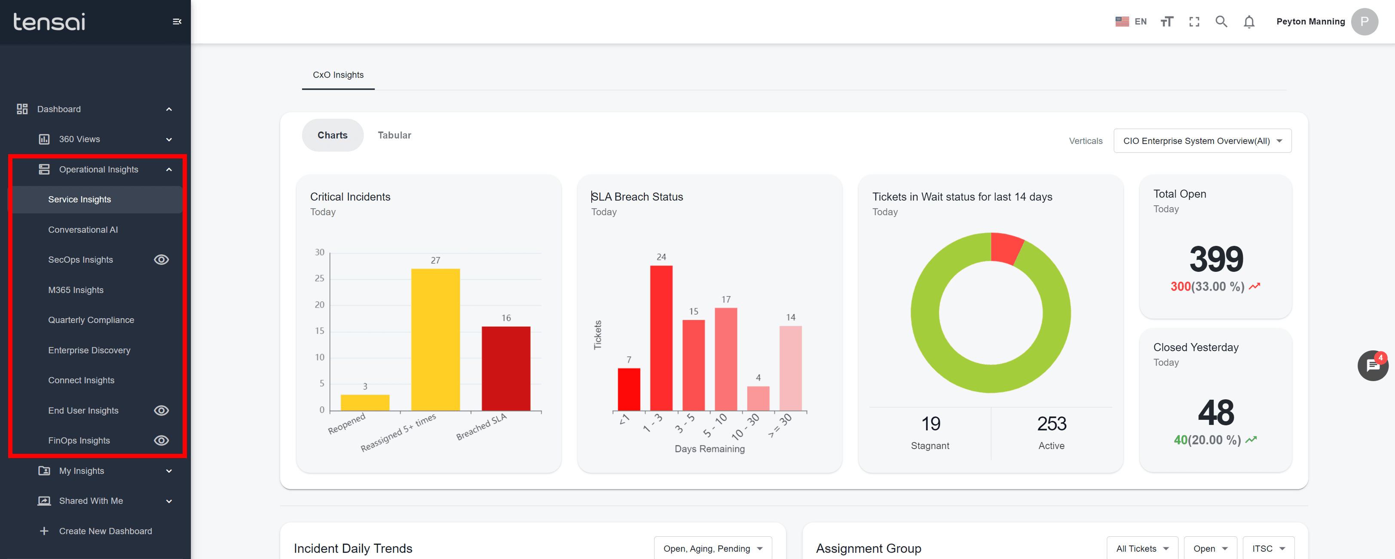
Task: Click the EN language label
Action: (1140, 21)
